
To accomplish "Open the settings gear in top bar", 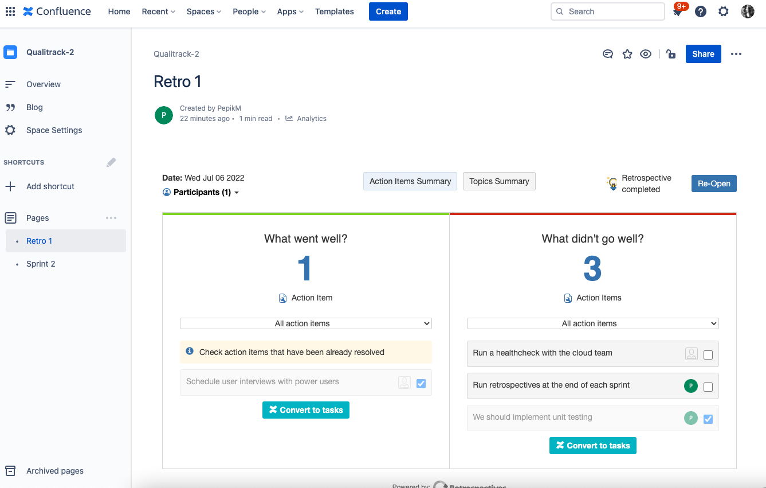I will 723,11.
